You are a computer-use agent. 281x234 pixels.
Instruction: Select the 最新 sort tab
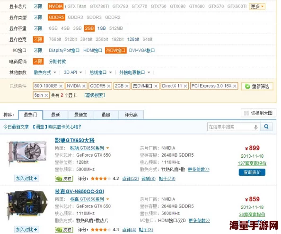click(55, 115)
